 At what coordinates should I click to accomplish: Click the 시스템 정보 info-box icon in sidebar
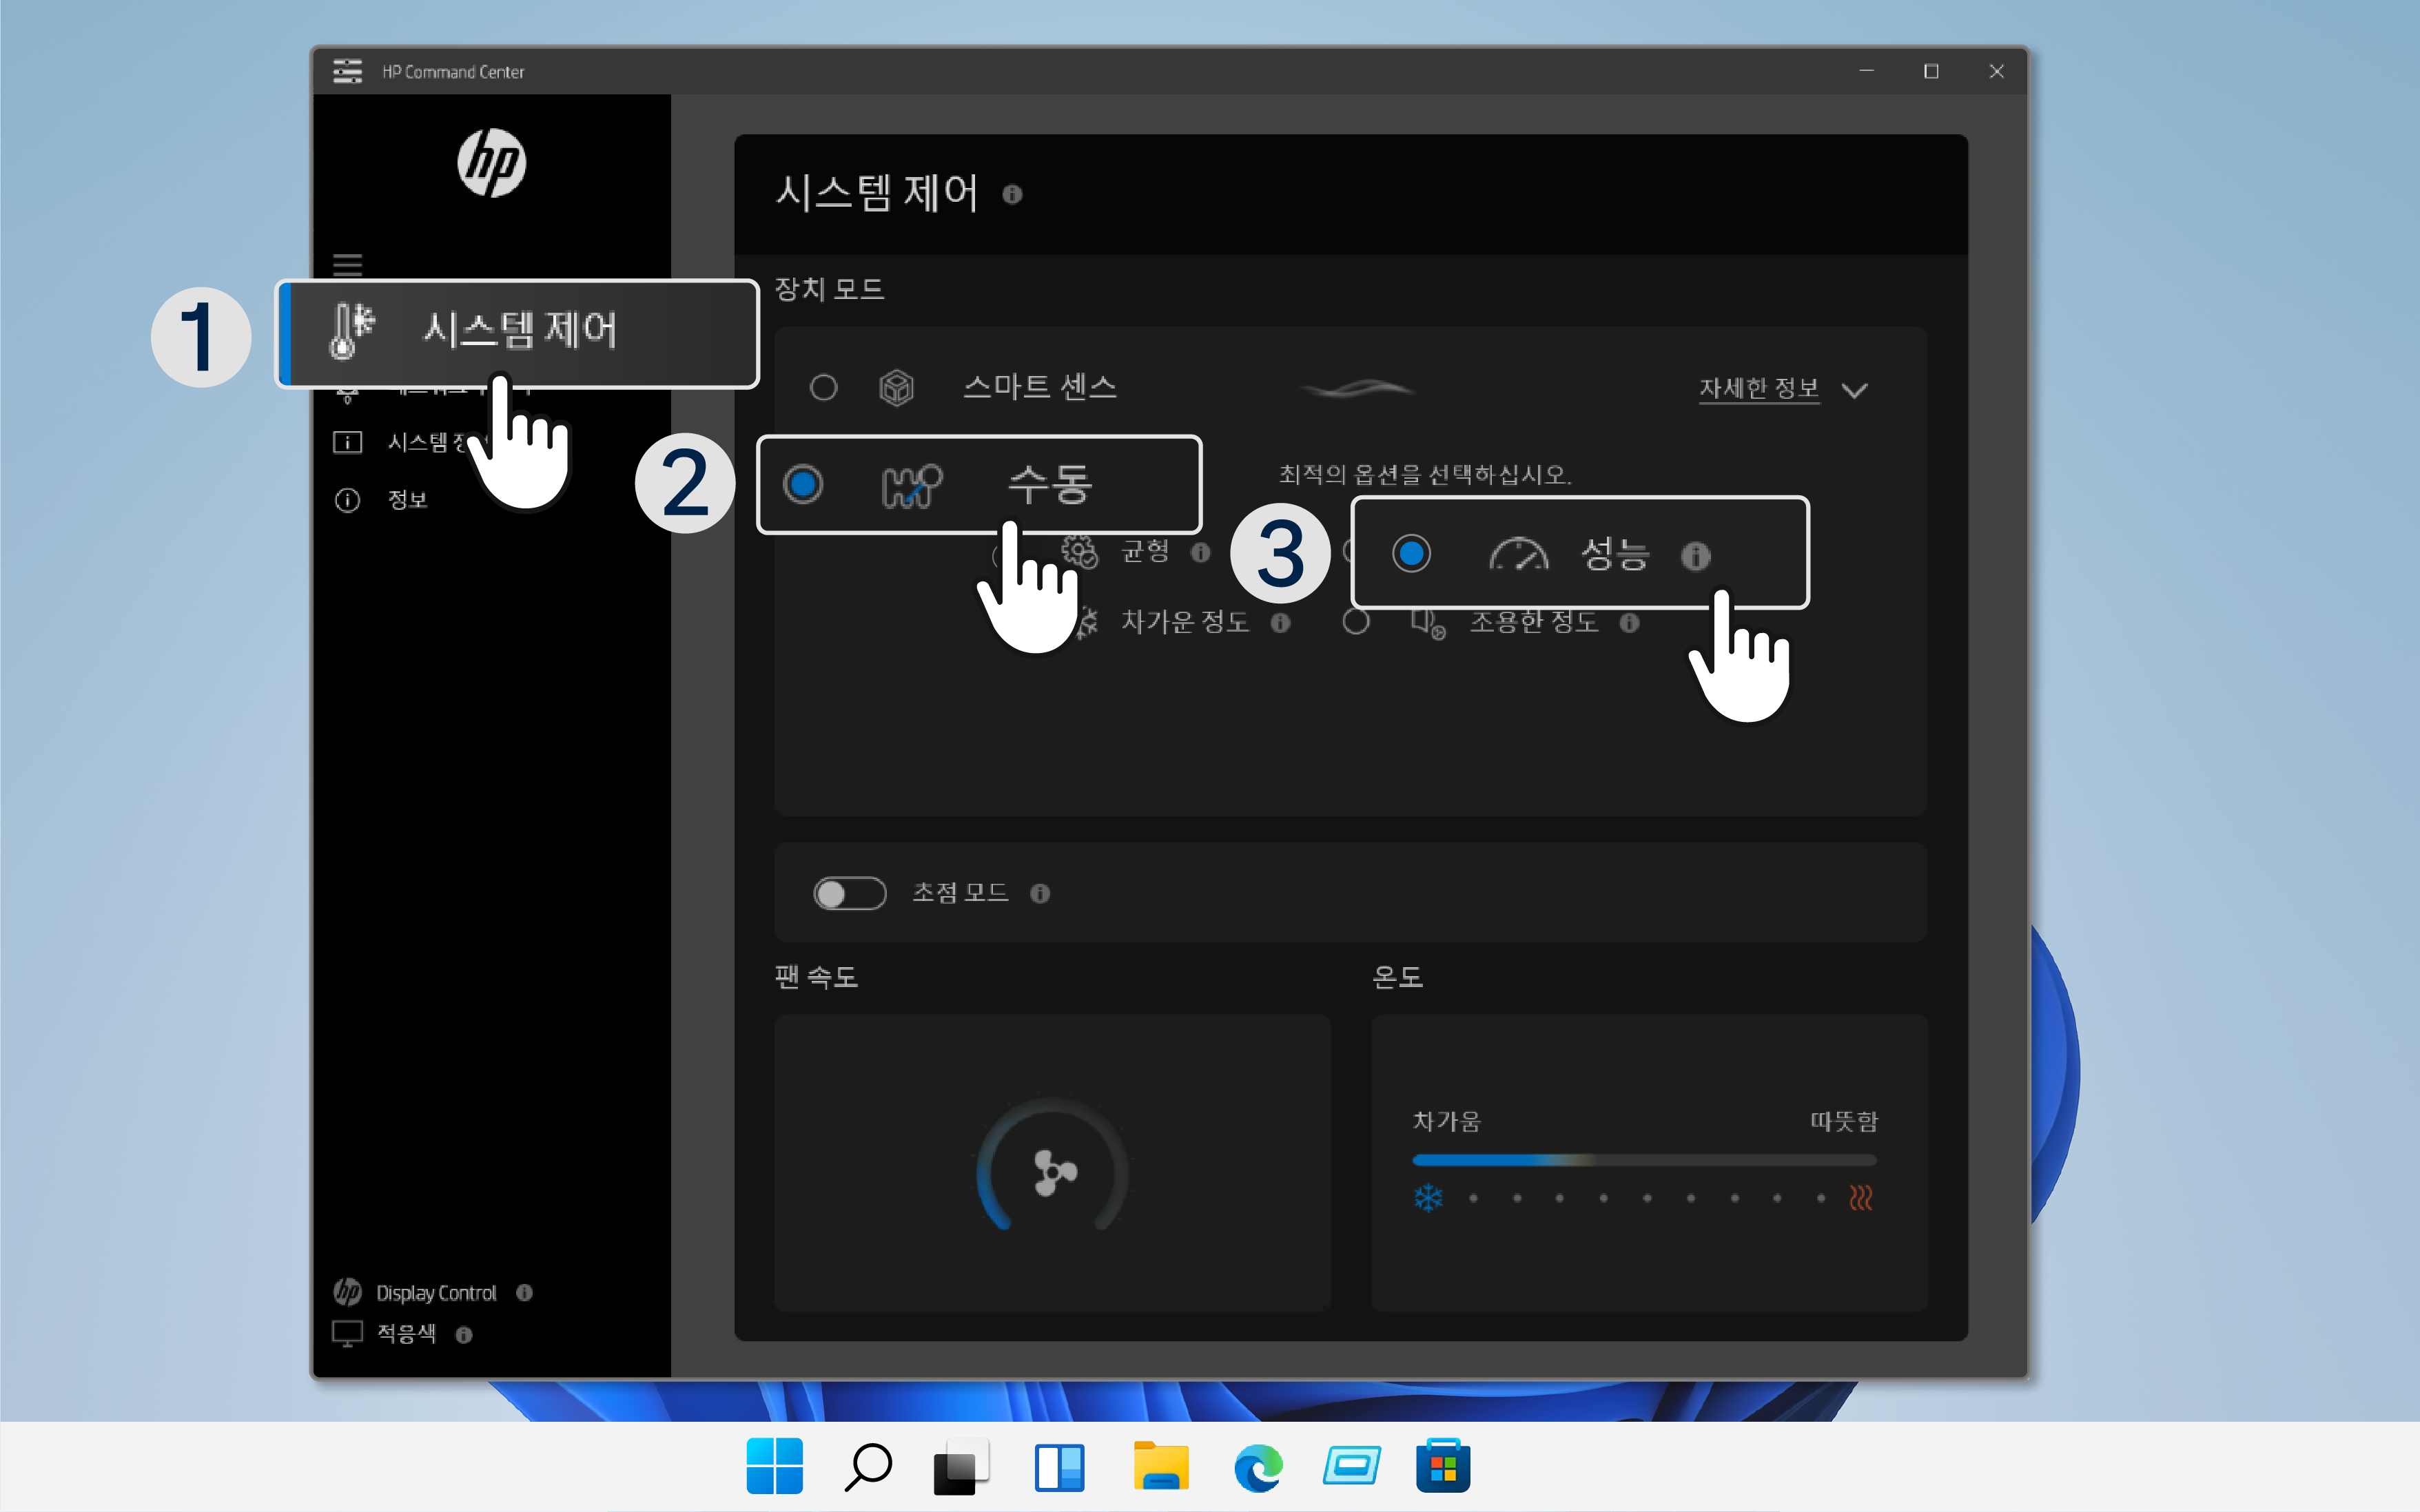pyautogui.click(x=347, y=442)
